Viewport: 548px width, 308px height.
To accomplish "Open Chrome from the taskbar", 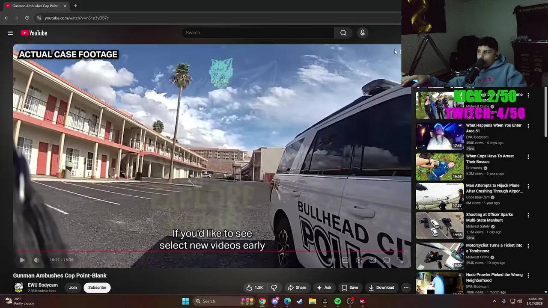I will [262, 301].
